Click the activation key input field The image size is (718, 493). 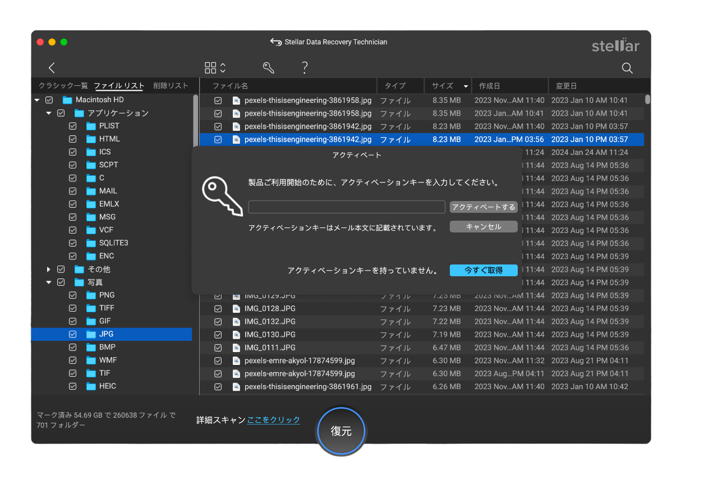pos(347,207)
